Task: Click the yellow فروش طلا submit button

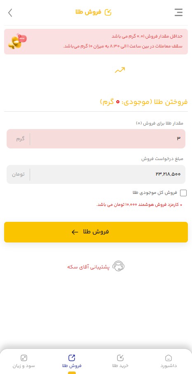Action: pyautogui.click(x=96, y=232)
